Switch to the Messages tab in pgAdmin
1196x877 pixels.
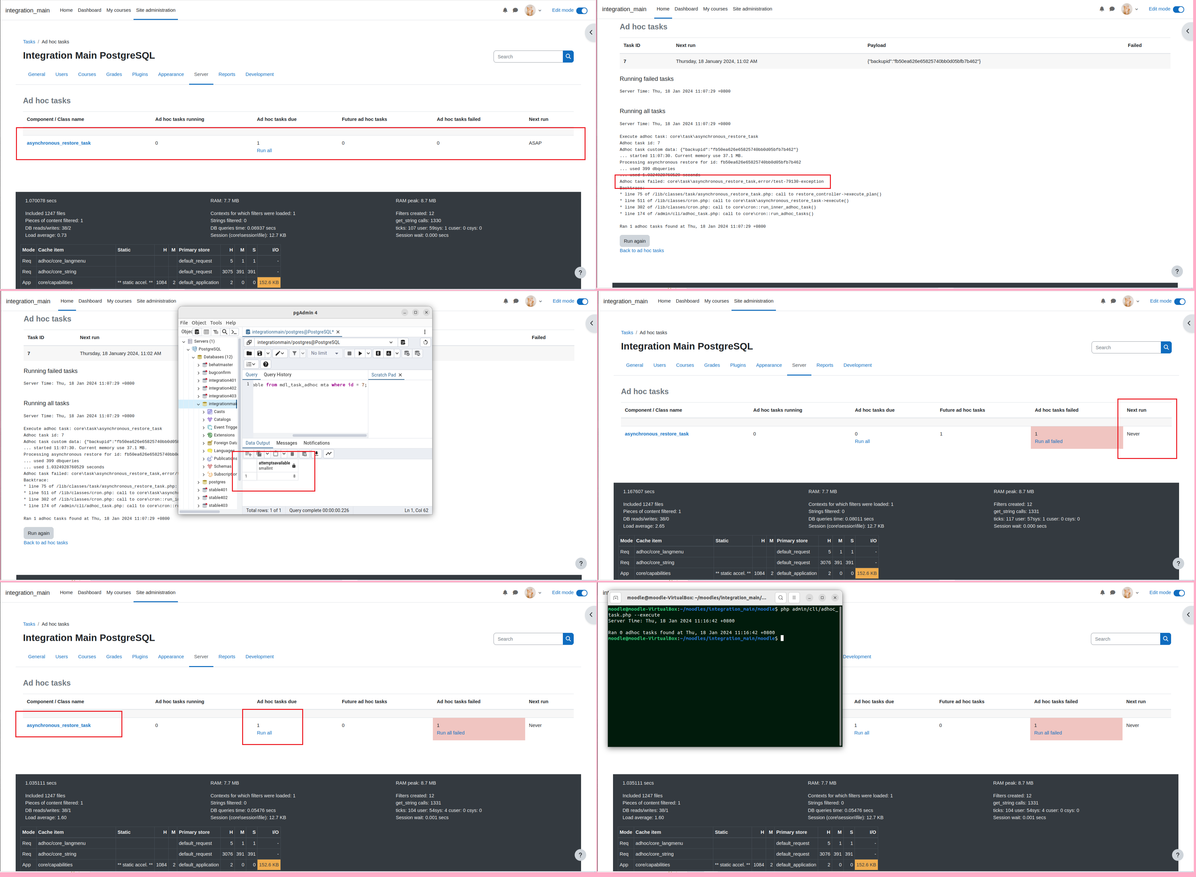(287, 443)
